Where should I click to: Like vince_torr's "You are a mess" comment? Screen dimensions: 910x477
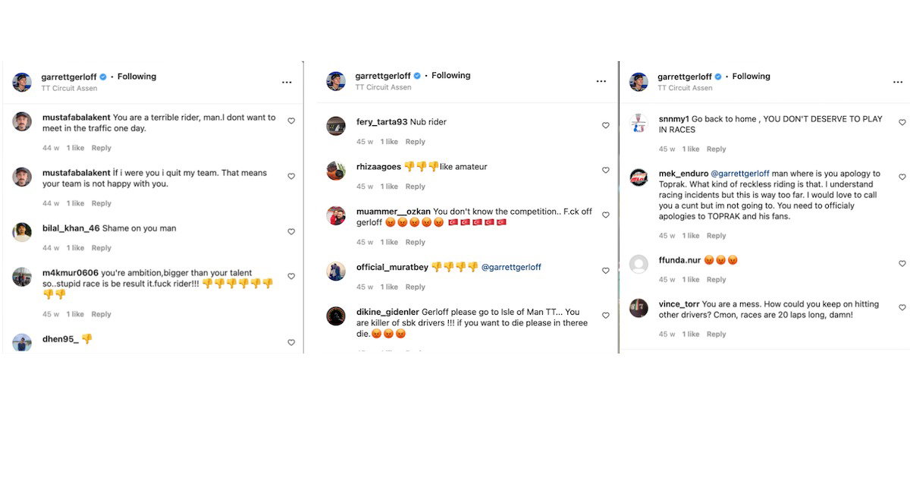pyautogui.click(x=902, y=308)
